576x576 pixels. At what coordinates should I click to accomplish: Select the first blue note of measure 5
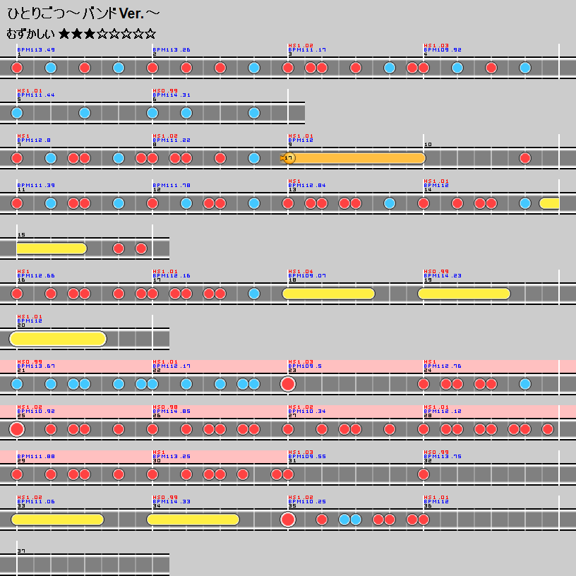pos(17,113)
